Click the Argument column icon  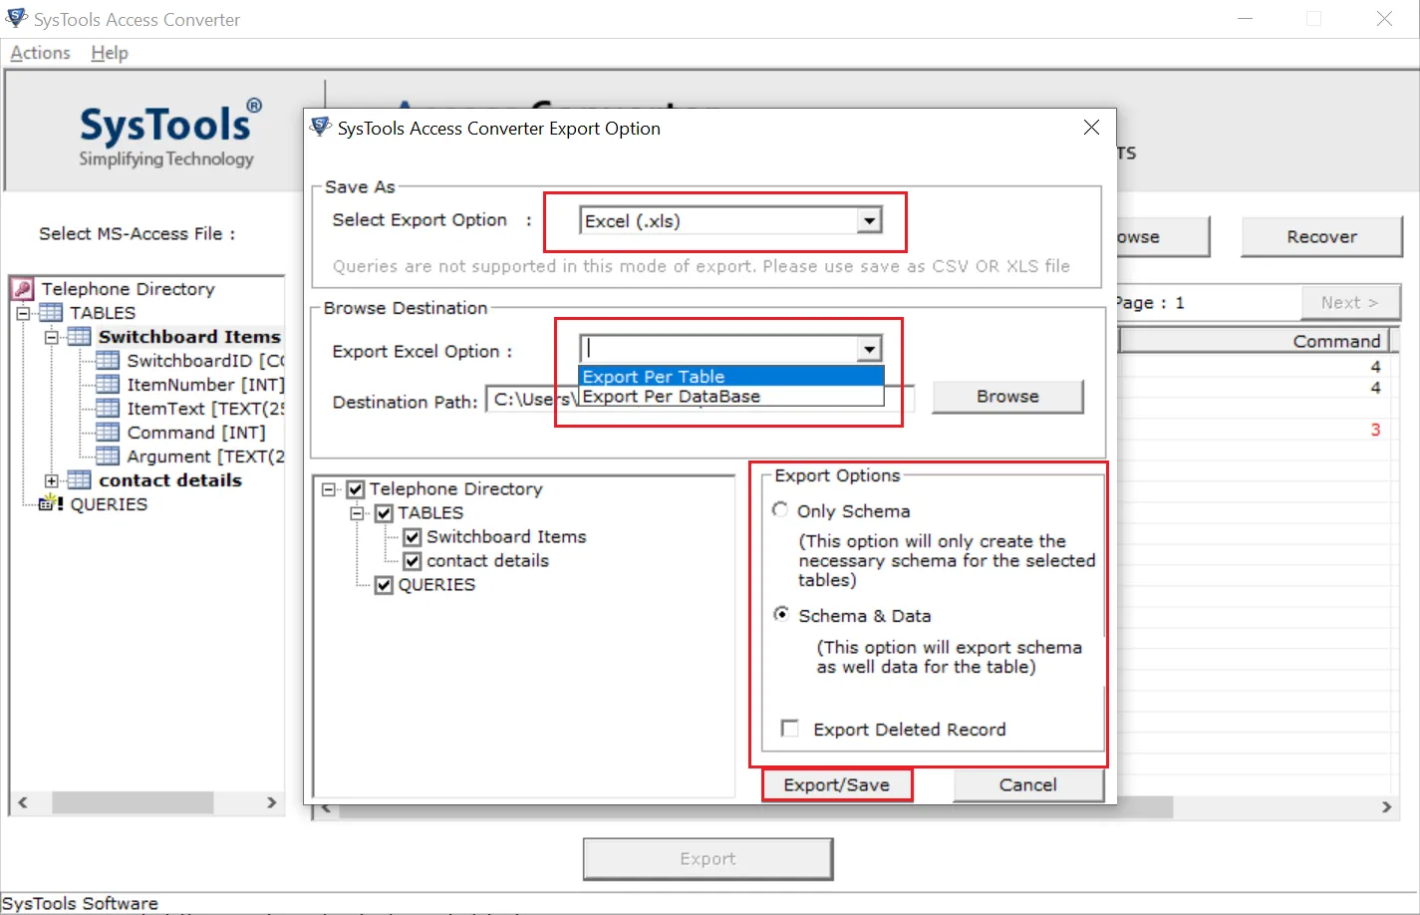tap(108, 457)
